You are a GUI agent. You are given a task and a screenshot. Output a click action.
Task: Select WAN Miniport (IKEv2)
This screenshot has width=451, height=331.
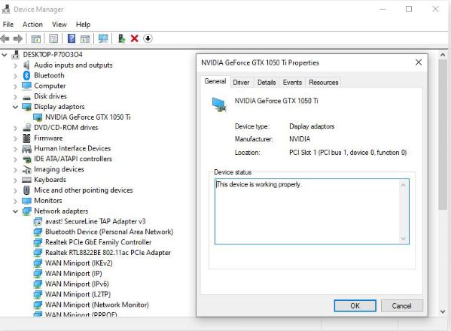pos(79,263)
